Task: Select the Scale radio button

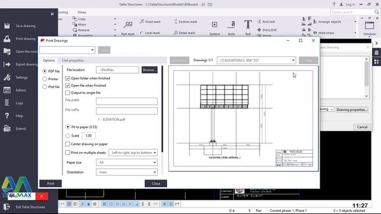Action: 68,136
